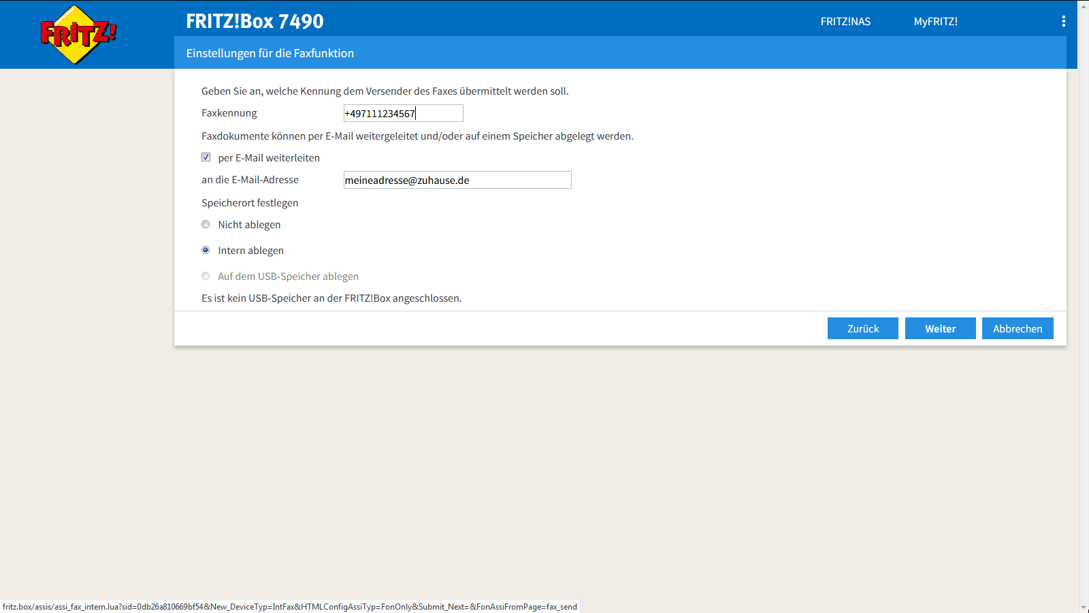Click the Faxkennung input field

click(x=403, y=113)
